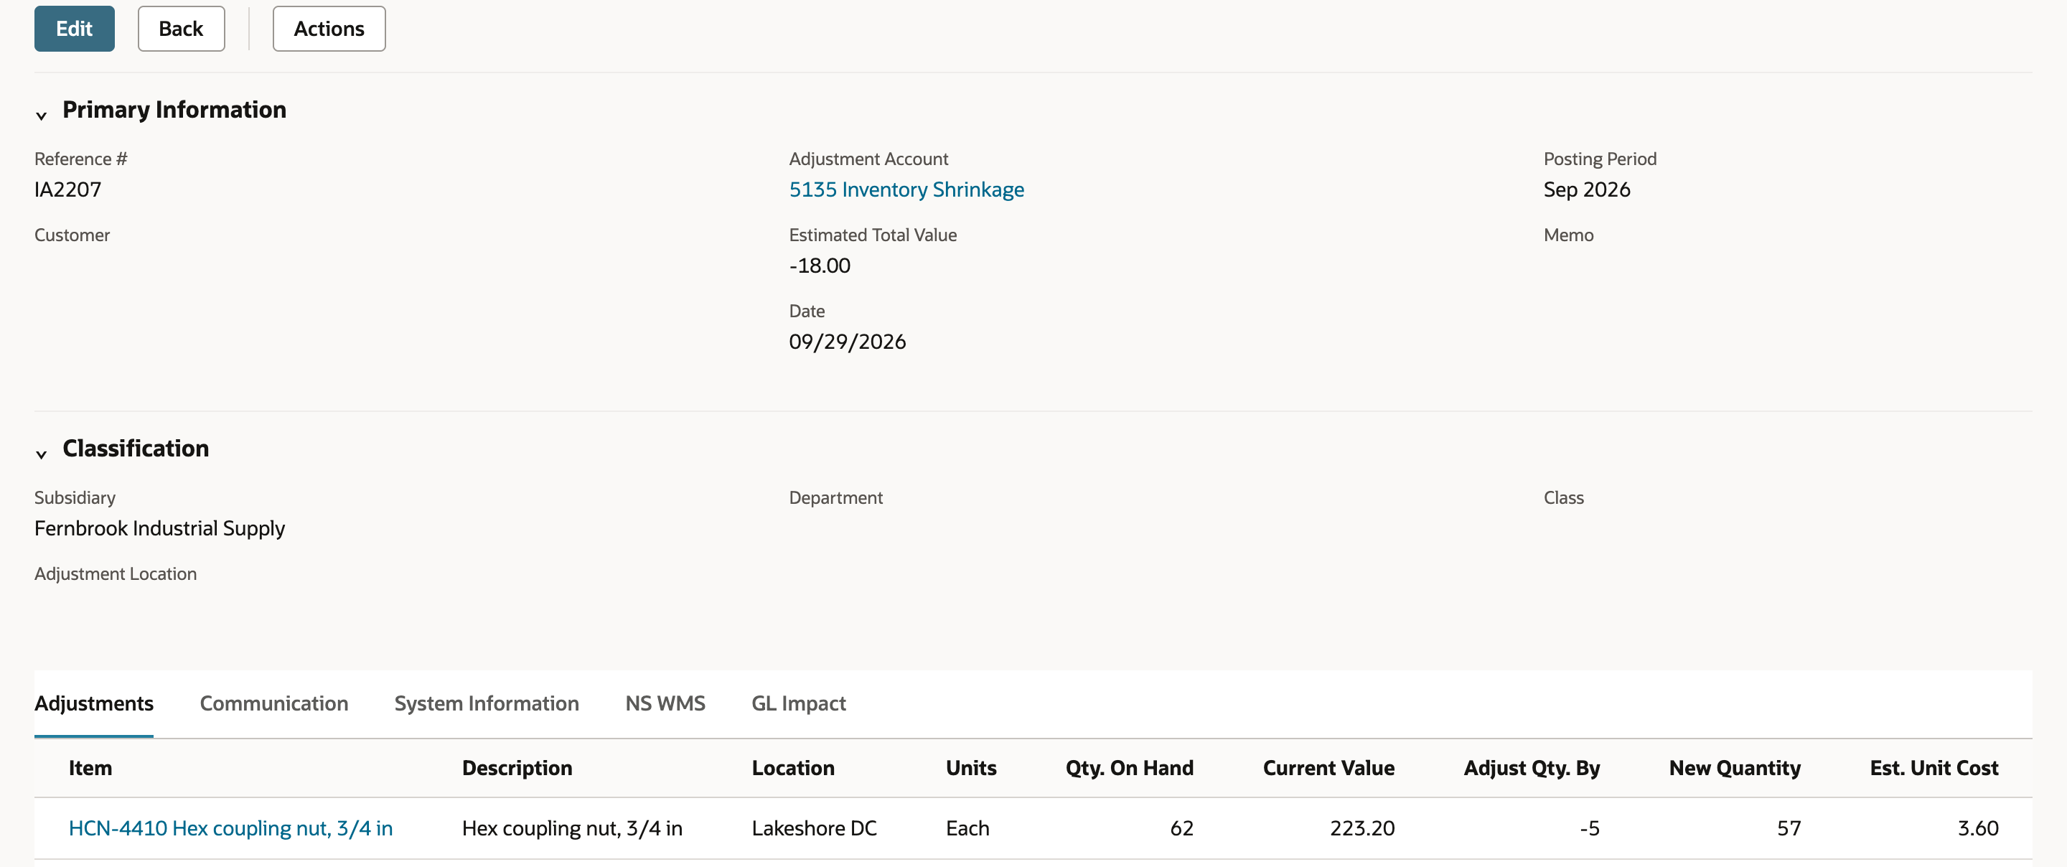
Task: Click the Customer label
Action: pos(72,235)
